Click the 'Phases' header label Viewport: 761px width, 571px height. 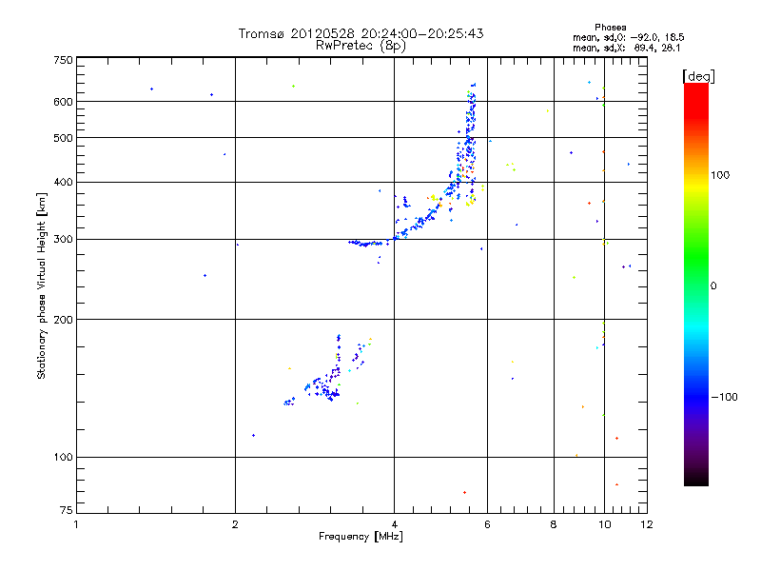point(610,28)
